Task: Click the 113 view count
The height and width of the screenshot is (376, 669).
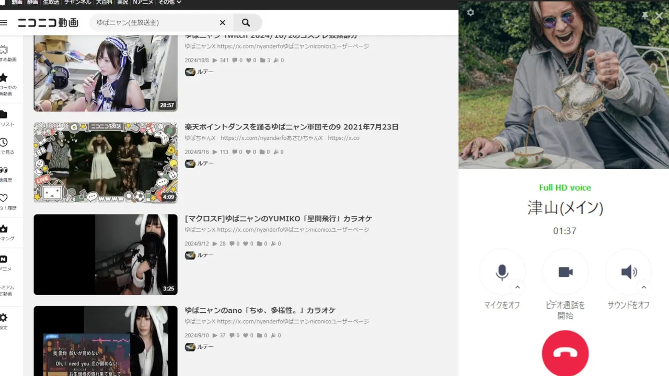Action: tap(221, 152)
